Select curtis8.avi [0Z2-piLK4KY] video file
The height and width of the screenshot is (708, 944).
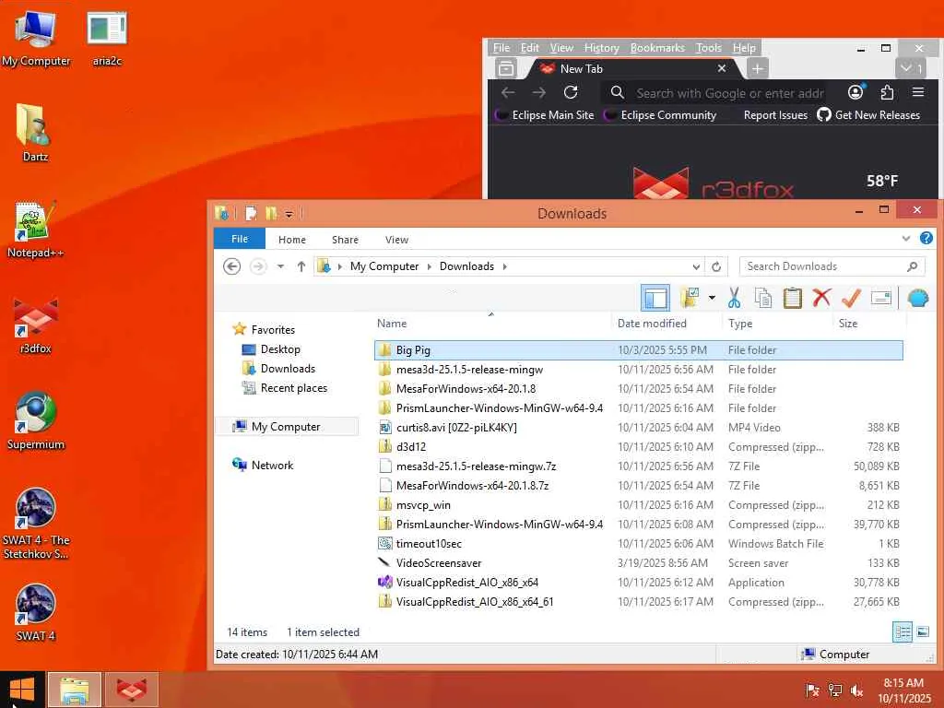click(x=638, y=428)
